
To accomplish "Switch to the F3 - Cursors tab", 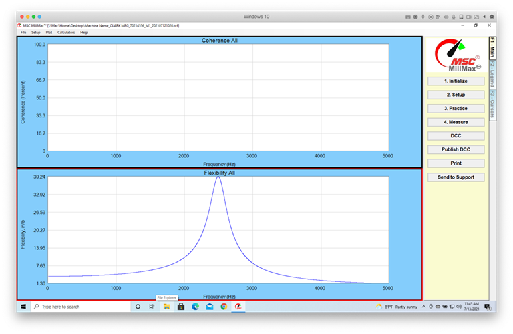I will (492, 105).
